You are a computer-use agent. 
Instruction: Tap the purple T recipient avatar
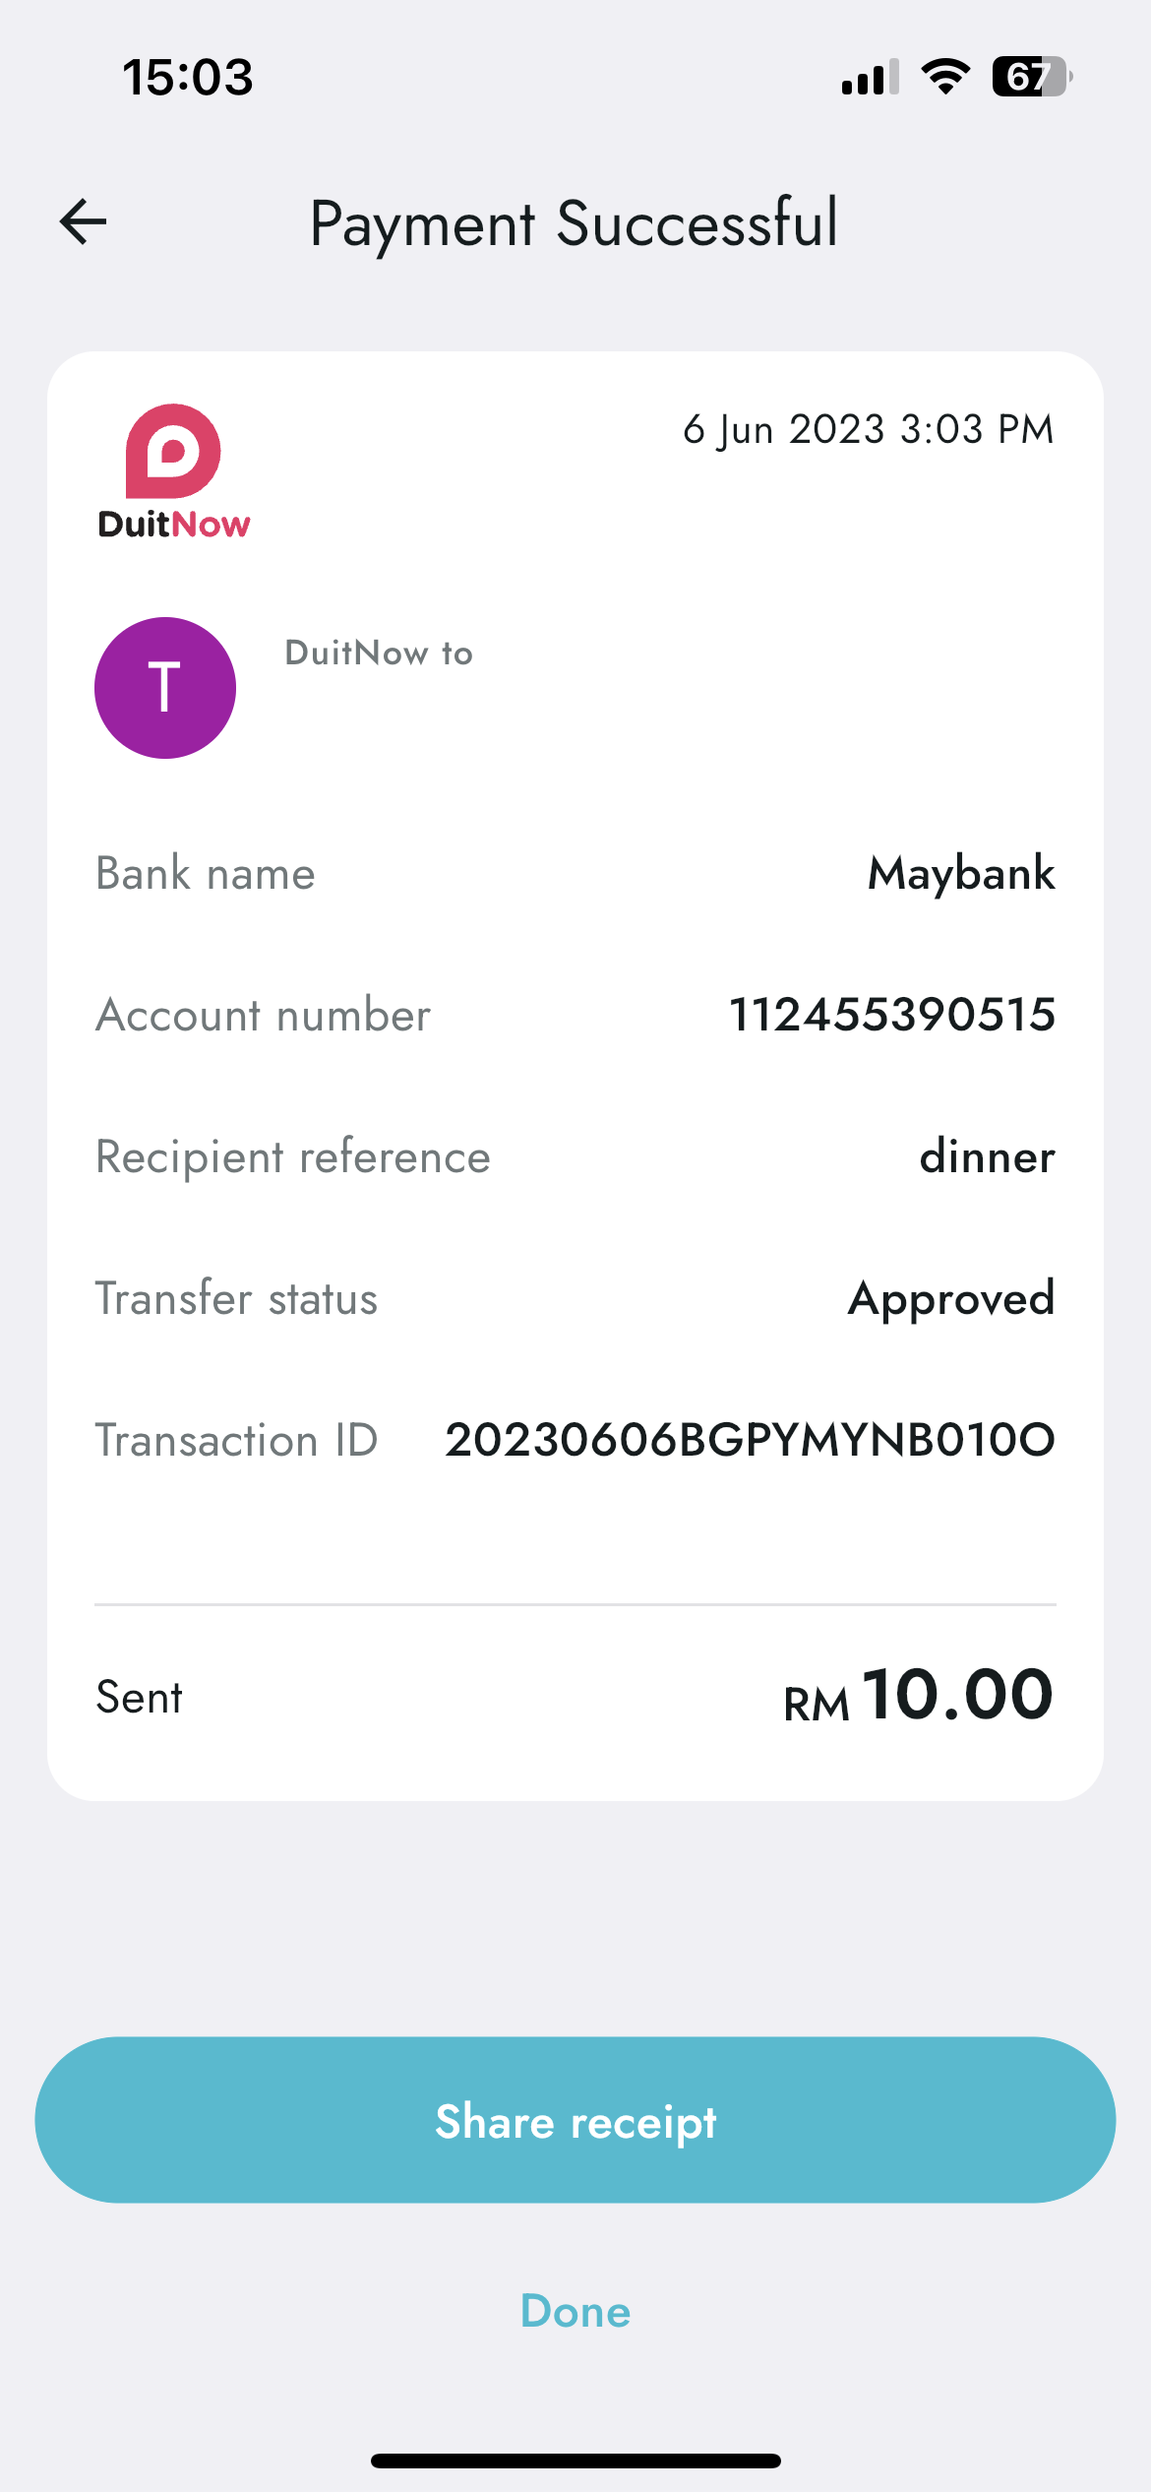165,688
